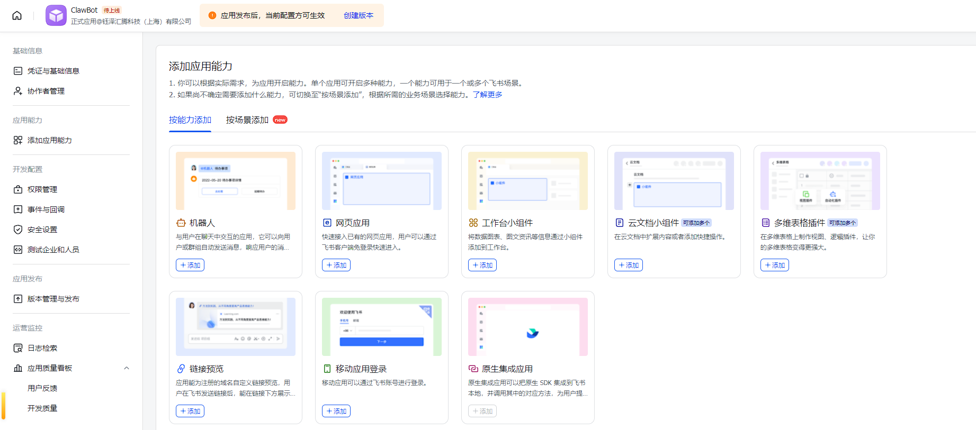
Task: Open 权限管理 settings page
Action: click(42, 189)
